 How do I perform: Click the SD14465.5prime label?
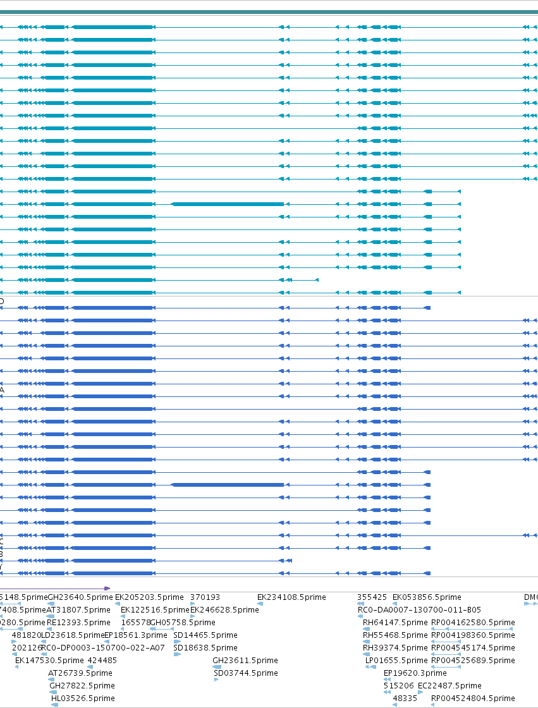point(205,635)
